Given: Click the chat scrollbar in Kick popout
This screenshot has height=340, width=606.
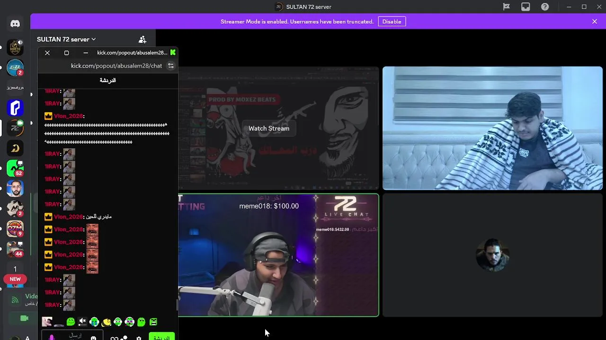Looking at the screenshot, I should point(177,306).
